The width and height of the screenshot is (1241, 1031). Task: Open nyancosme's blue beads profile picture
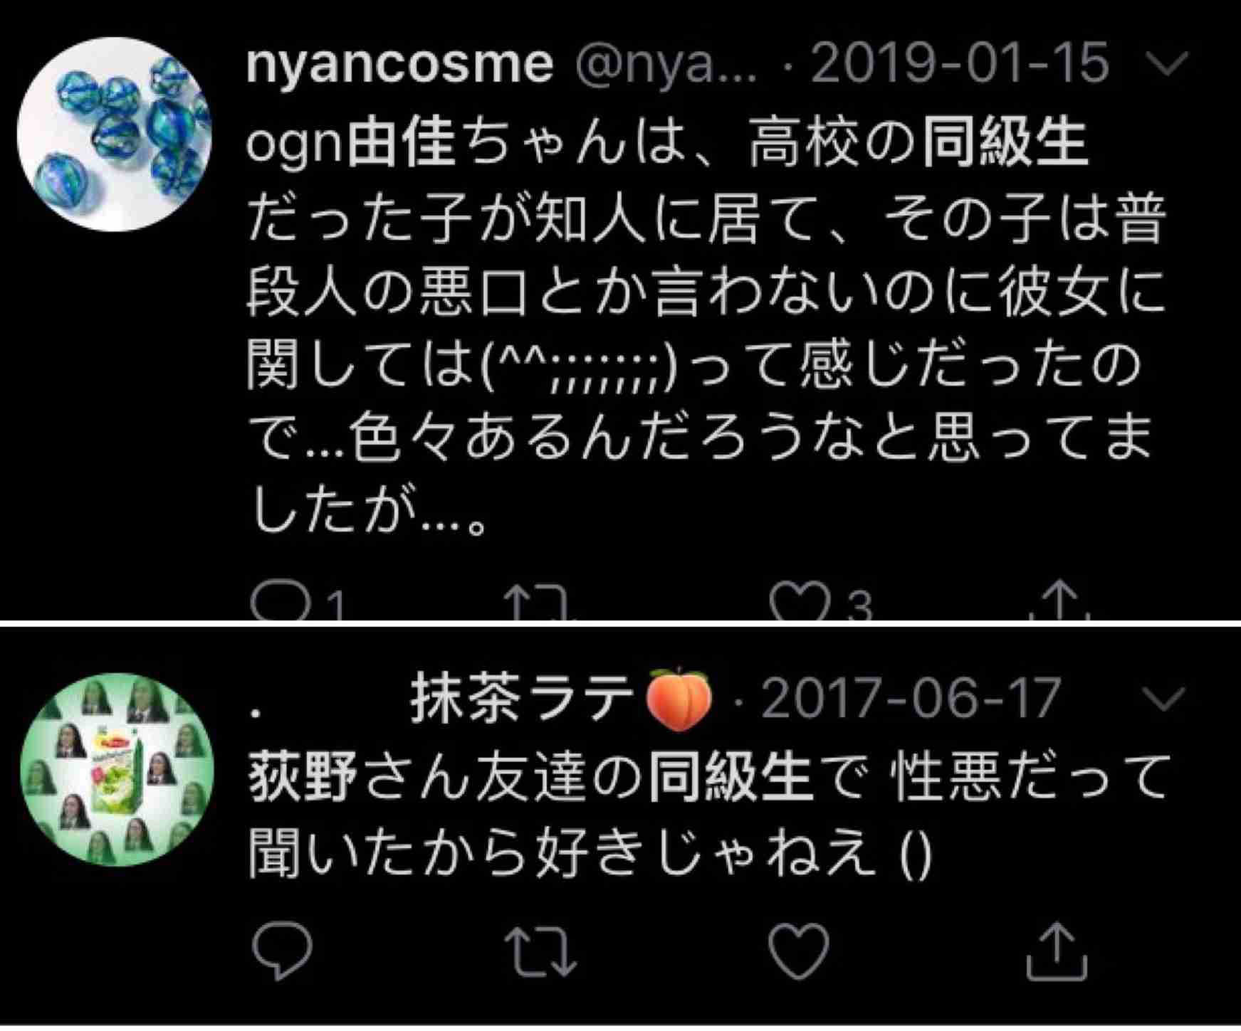tap(115, 134)
